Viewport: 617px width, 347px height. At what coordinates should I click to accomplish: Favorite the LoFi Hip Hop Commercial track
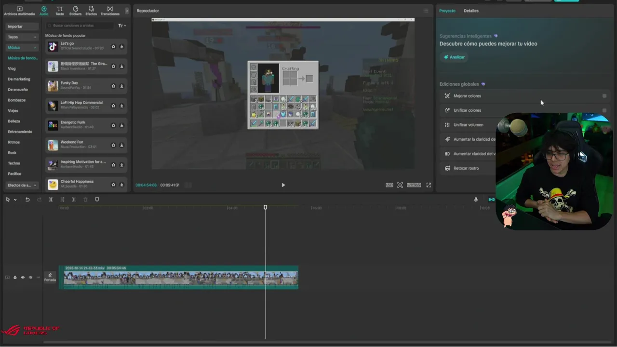[x=113, y=106]
